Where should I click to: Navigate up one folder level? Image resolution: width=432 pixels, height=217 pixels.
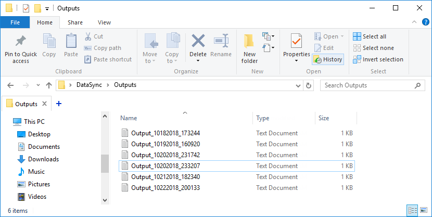pos(49,85)
